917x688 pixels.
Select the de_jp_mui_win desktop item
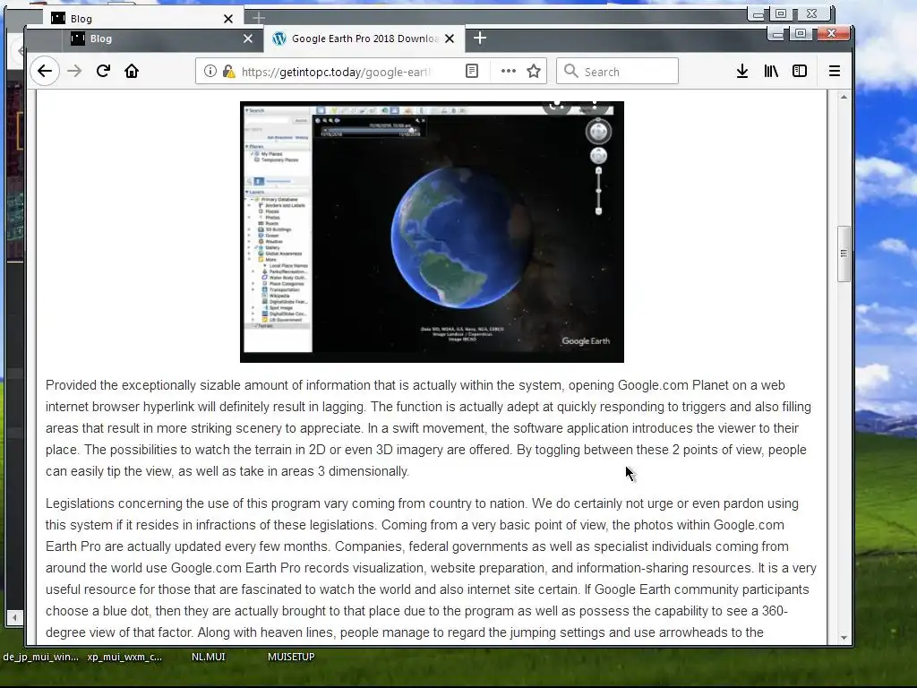tap(40, 657)
